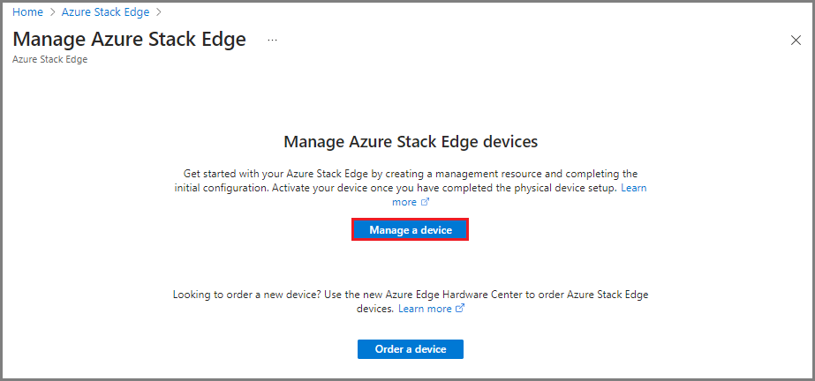
Task: Click chevron separator after Home breadcrumb
Action: point(52,12)
